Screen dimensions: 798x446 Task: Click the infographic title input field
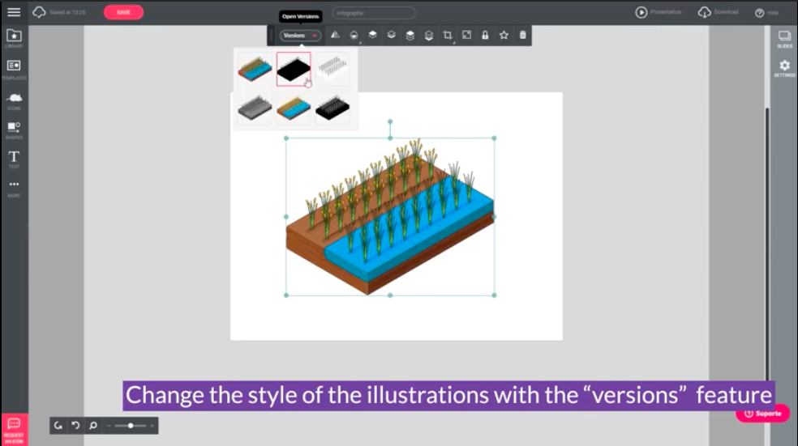(x=373, y=13)
